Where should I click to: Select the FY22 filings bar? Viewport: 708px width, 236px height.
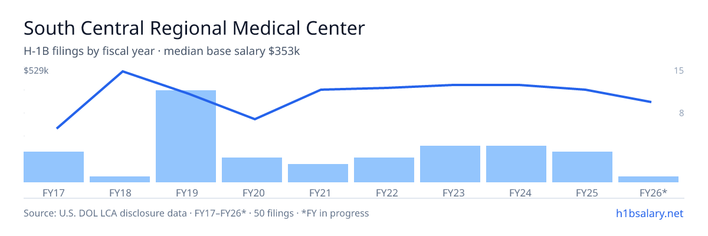pyautogui.click(x=384, y=170)
